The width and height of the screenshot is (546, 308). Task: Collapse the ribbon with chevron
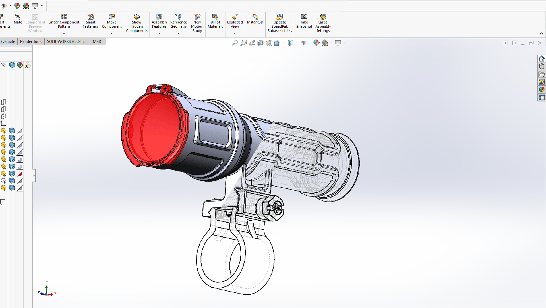tap(541, 33)
